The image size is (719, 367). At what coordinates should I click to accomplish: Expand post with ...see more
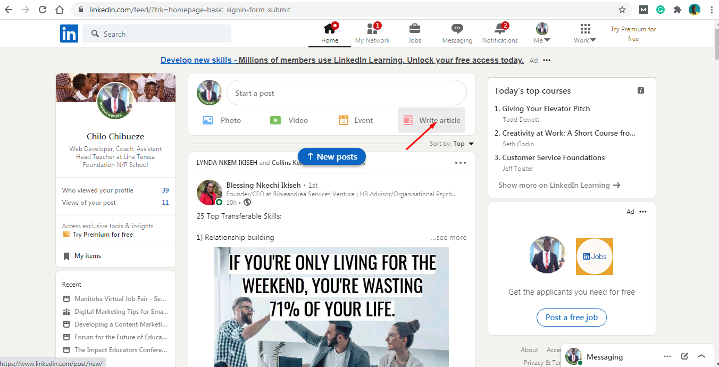[449, 237]
